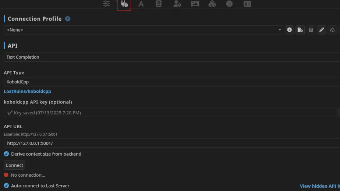This screenshot has height=191, width=340.
Task: Click the API URL input field
Action: tap(171, 143)
